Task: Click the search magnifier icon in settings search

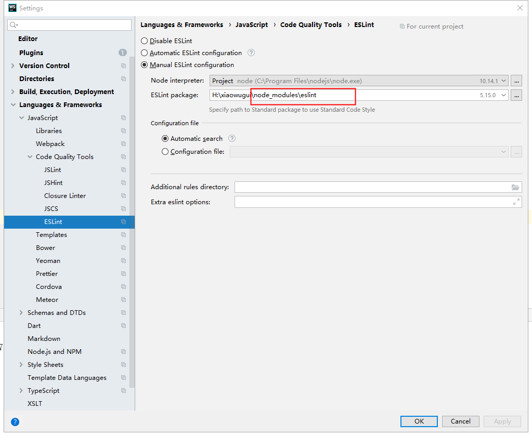Action: tap(14, 25)
